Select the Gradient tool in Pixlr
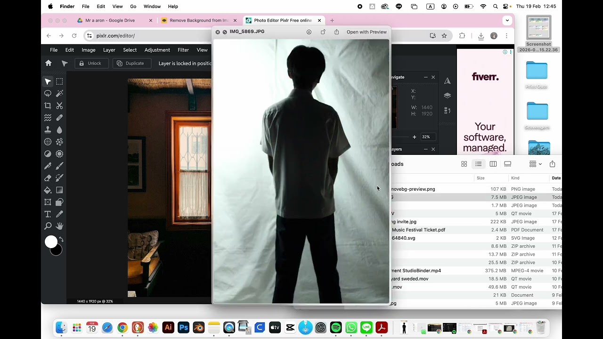Viewport: 603px width, 339px height. click(x=59, y=190)
